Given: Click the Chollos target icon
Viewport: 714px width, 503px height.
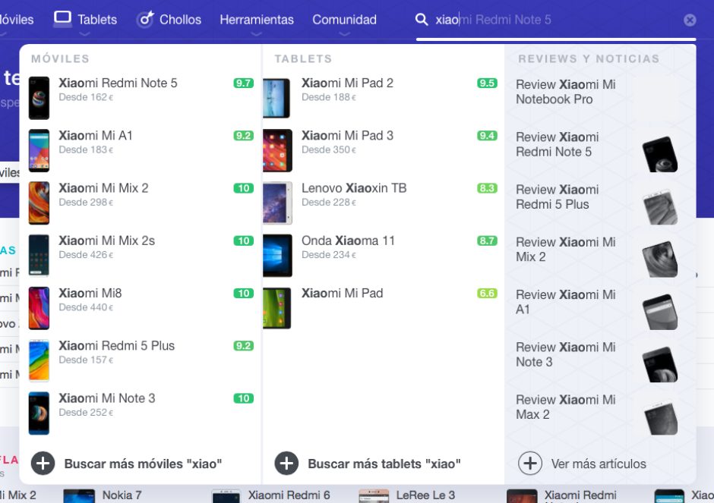Looking at the screenshot, I should [145, 20].
